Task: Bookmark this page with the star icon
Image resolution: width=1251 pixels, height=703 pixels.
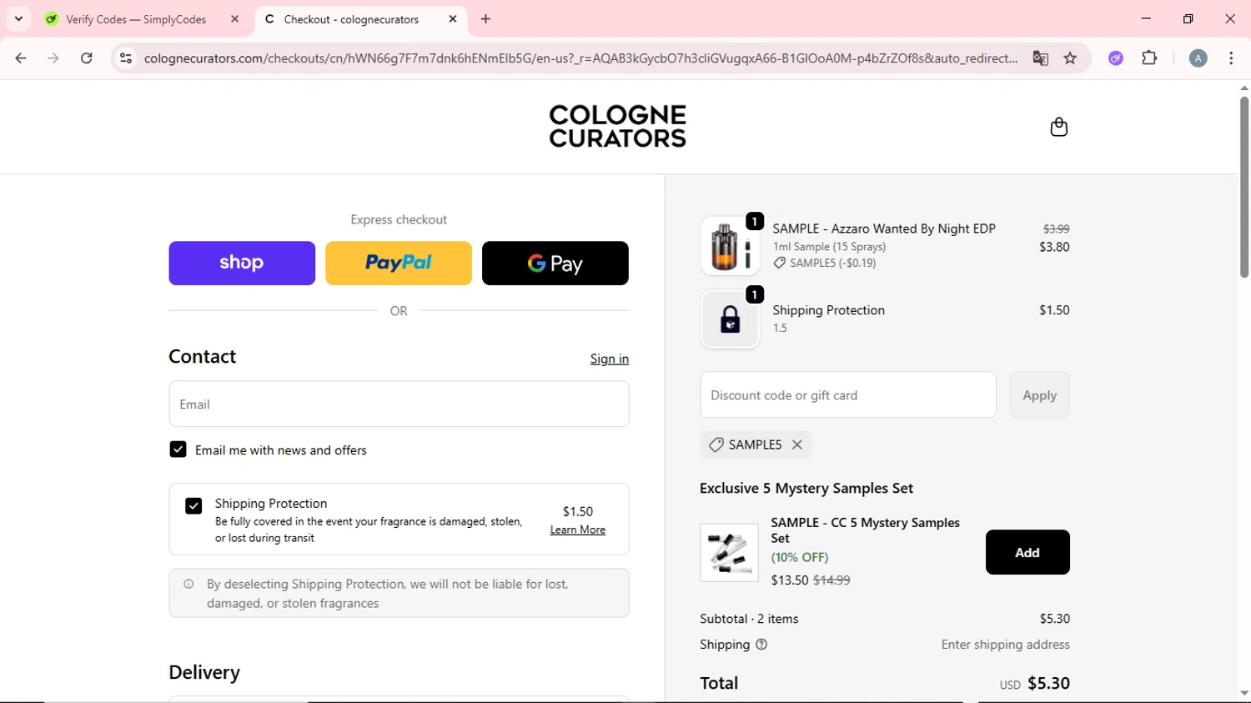Action: click(x=1070, y=58)
